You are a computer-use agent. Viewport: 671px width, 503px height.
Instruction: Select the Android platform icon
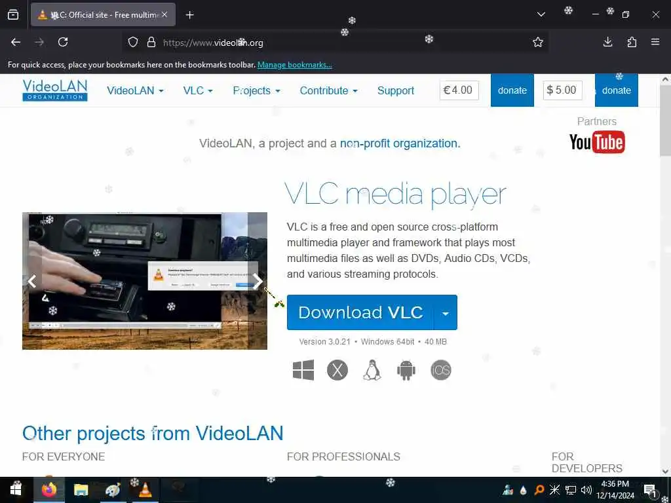tap(406, 370)
